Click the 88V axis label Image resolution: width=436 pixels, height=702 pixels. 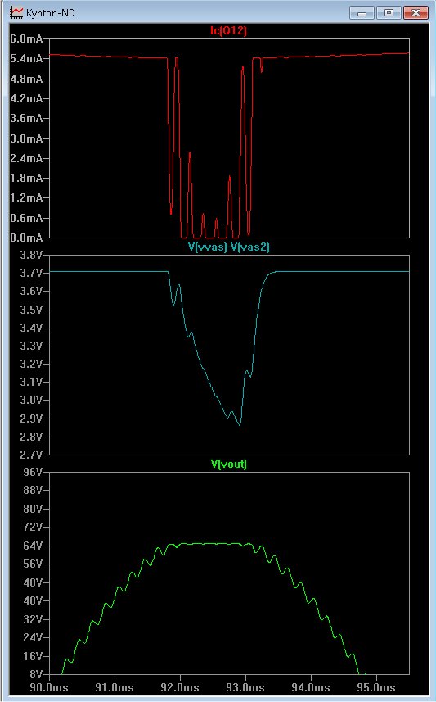[x=33, y=490]
